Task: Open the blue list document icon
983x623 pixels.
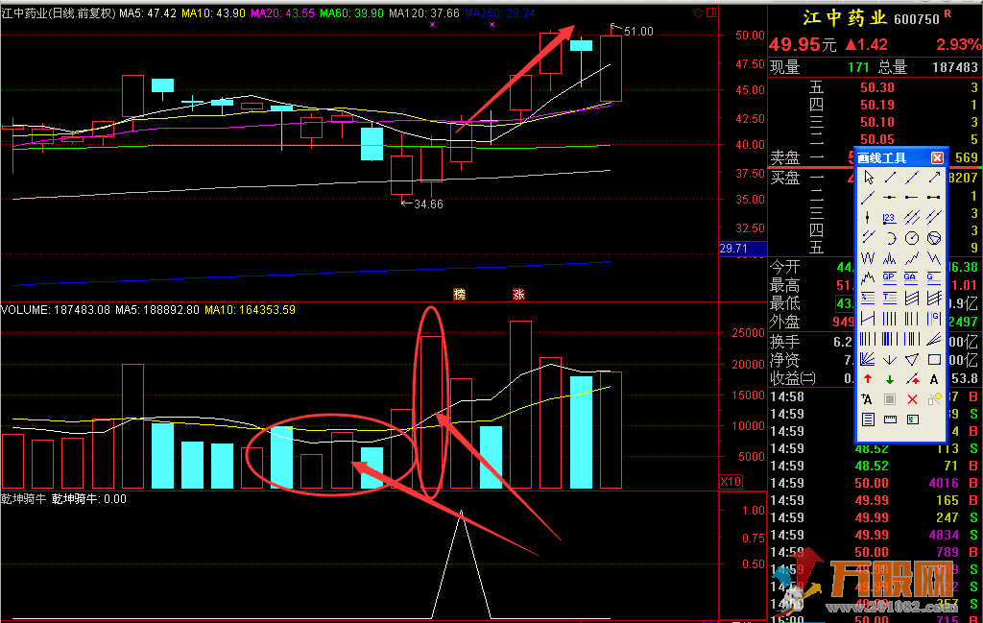Action: (868, 419)
